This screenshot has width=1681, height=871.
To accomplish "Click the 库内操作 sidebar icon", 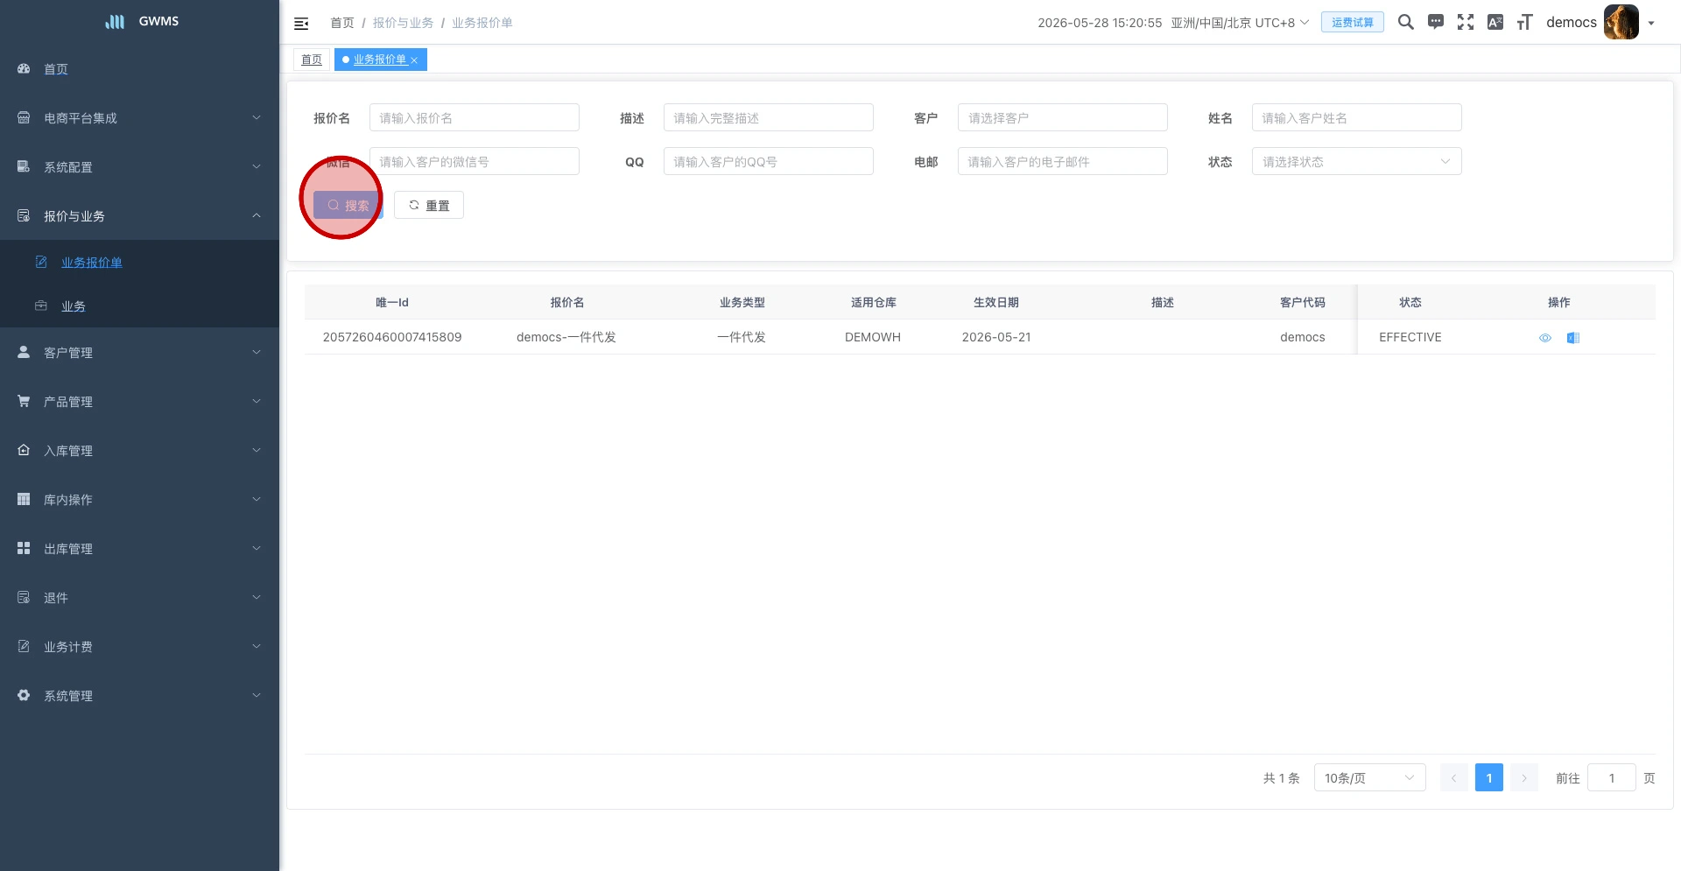I will pyautogui.click(x=24, y=499).
